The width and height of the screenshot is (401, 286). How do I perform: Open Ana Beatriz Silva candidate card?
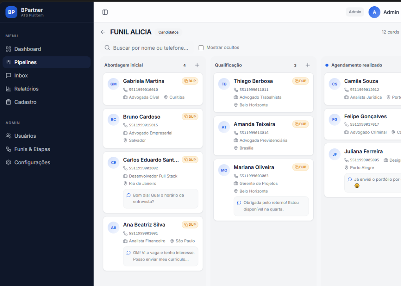(x=144, y=225)
